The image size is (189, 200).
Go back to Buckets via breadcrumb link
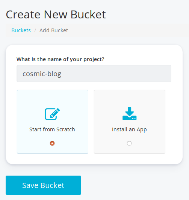(21, 30)
